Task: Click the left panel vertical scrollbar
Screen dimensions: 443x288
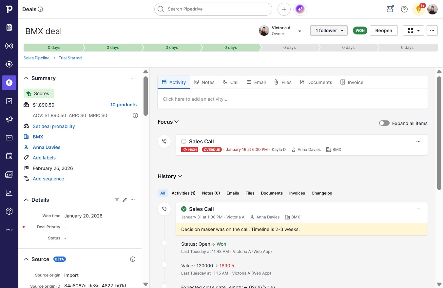Action: pyautogui.click(x=146, y=96)
